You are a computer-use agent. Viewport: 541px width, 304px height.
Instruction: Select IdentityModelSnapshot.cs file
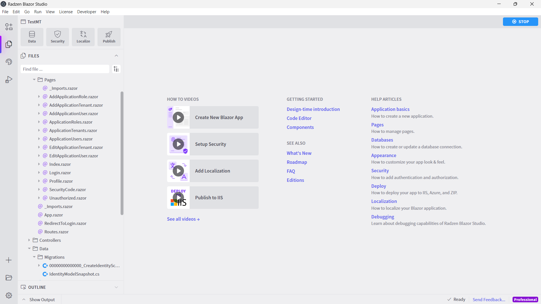pos(74,274)
